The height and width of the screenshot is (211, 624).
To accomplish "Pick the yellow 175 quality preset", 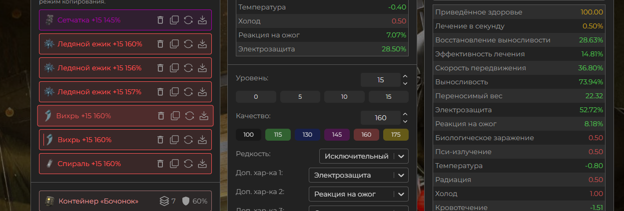I will click(x=396, y=135).
